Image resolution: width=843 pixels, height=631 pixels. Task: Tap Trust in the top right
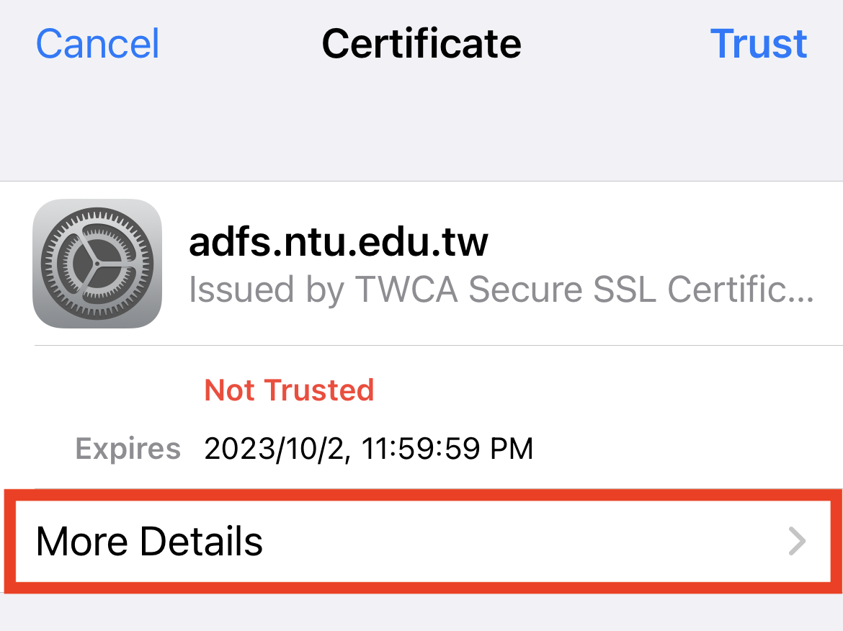coord(759,43)
